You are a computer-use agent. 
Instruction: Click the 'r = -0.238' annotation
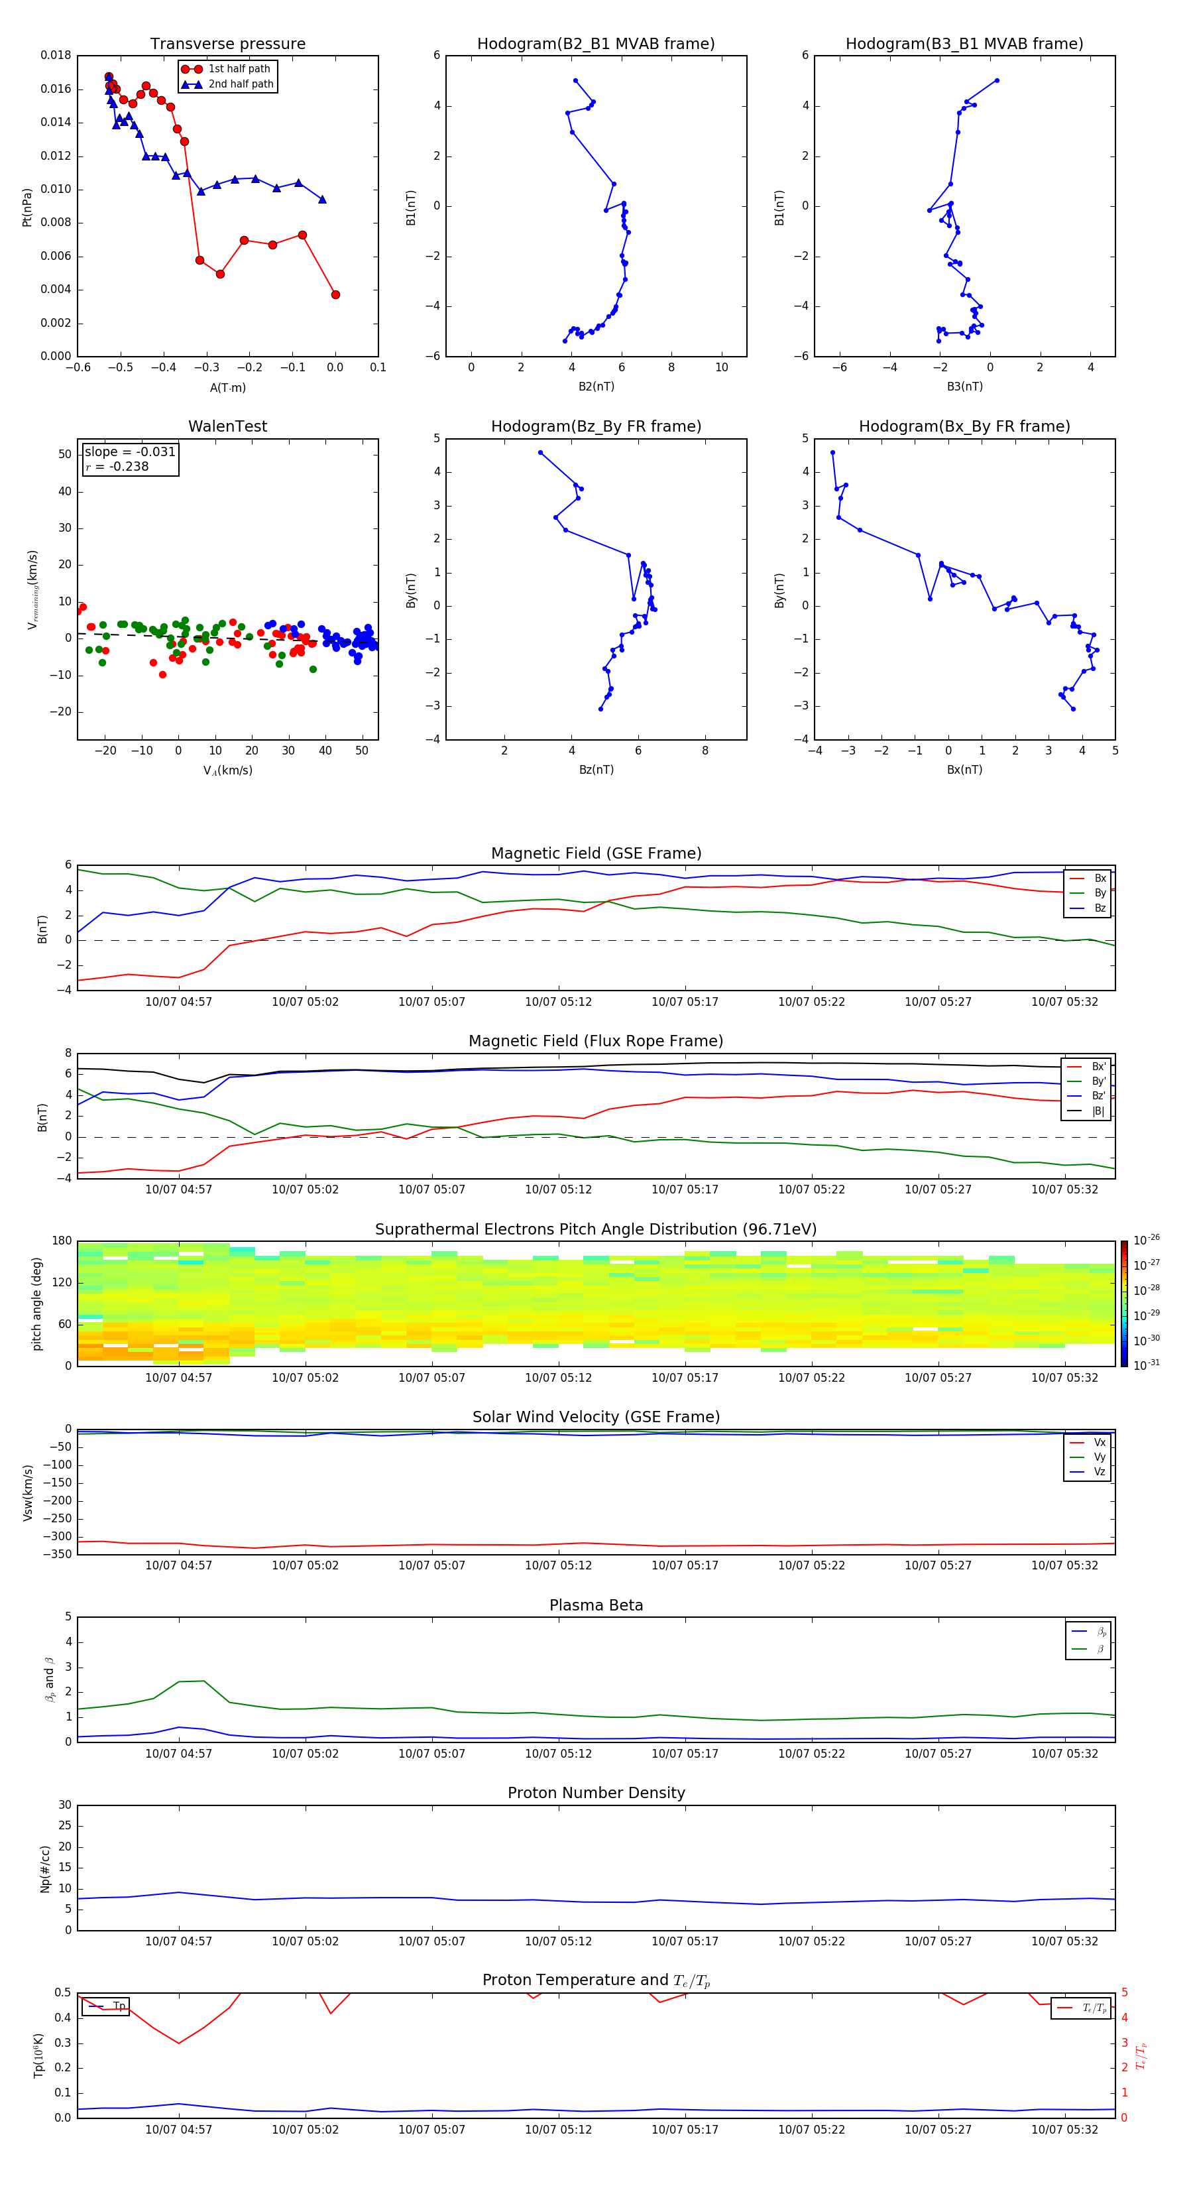click(117, 466)
